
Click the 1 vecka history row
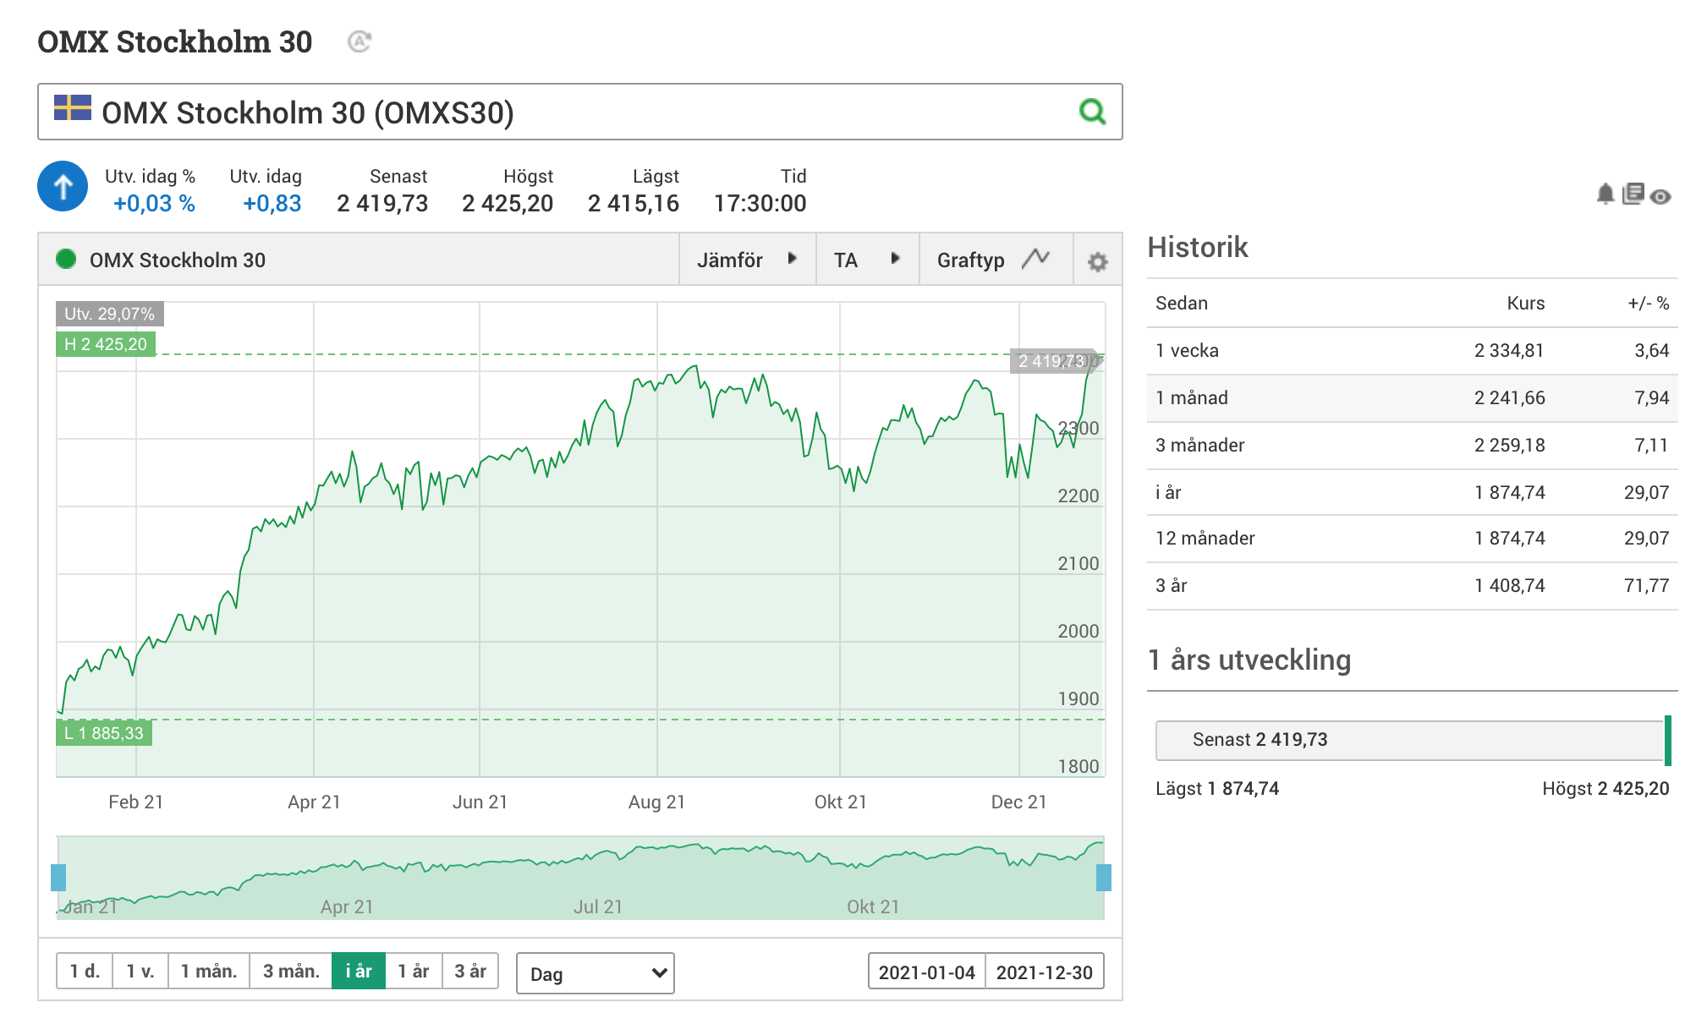[x=1413, y=351]
